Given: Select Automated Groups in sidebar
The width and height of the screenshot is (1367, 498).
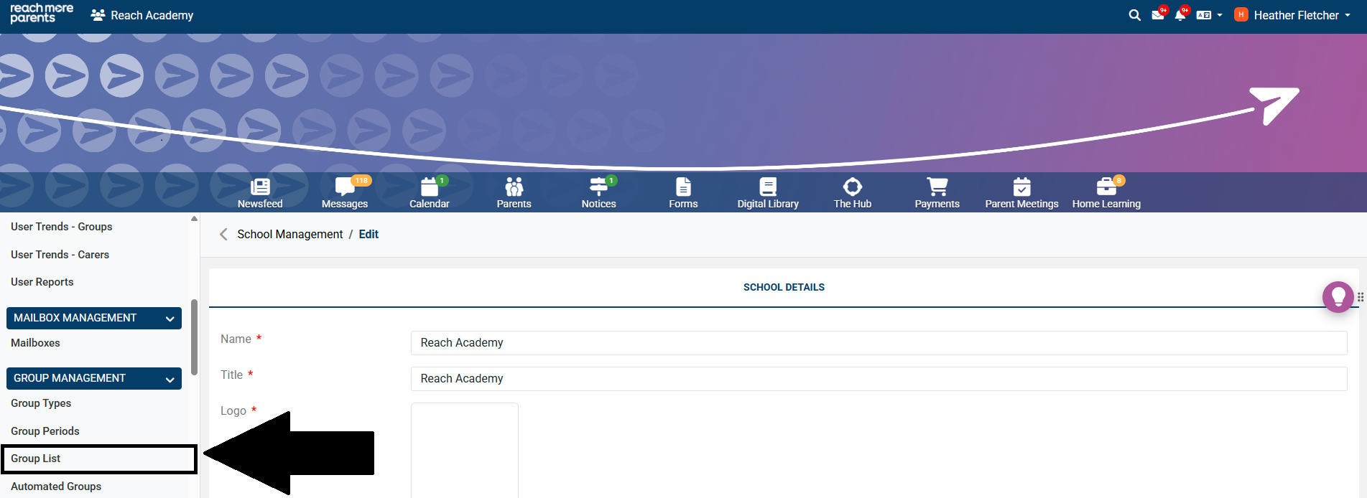Looking at the screenshot, I should (56, 487).
